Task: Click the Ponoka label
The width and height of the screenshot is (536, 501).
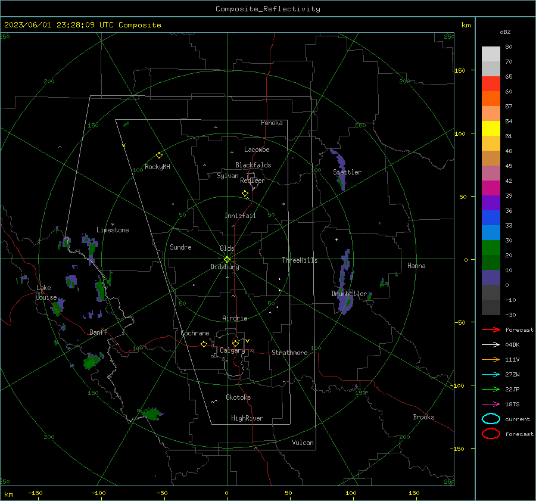Action: tap(272, 123)
